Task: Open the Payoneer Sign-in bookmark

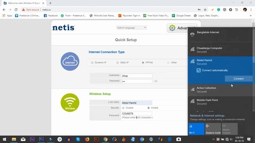Action: 129,15
